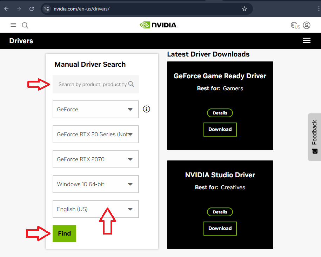Click the search magnifier inside product search field
The height and width of the screenshot is (257, 321).
(131, 84)
